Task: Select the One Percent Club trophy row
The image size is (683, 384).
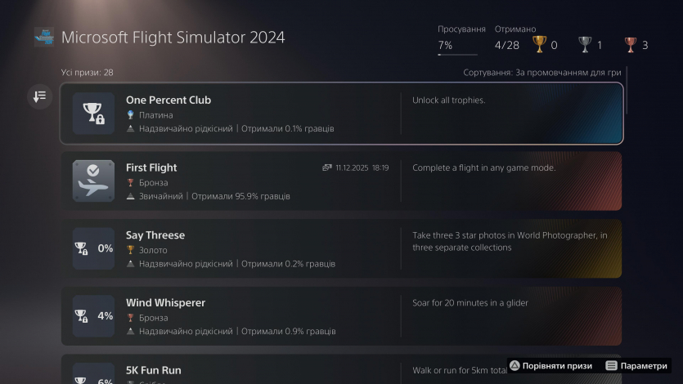Action: [341, 114]
